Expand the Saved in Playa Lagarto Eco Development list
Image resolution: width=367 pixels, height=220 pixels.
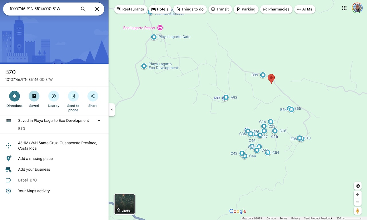pos(99,120)
